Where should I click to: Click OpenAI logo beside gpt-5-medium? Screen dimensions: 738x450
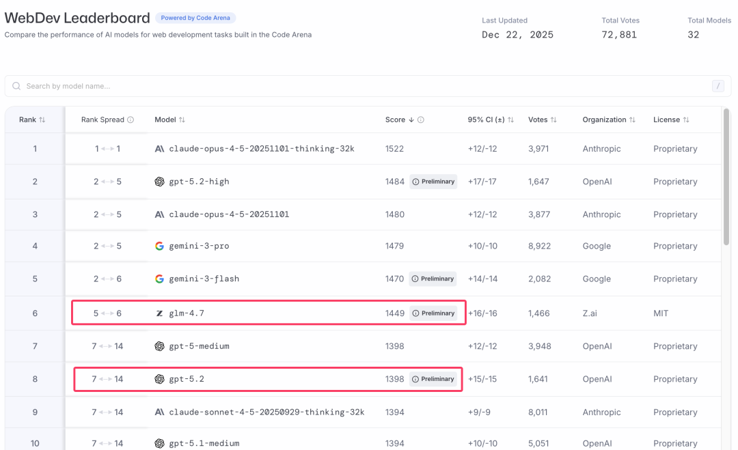[159, 346]
